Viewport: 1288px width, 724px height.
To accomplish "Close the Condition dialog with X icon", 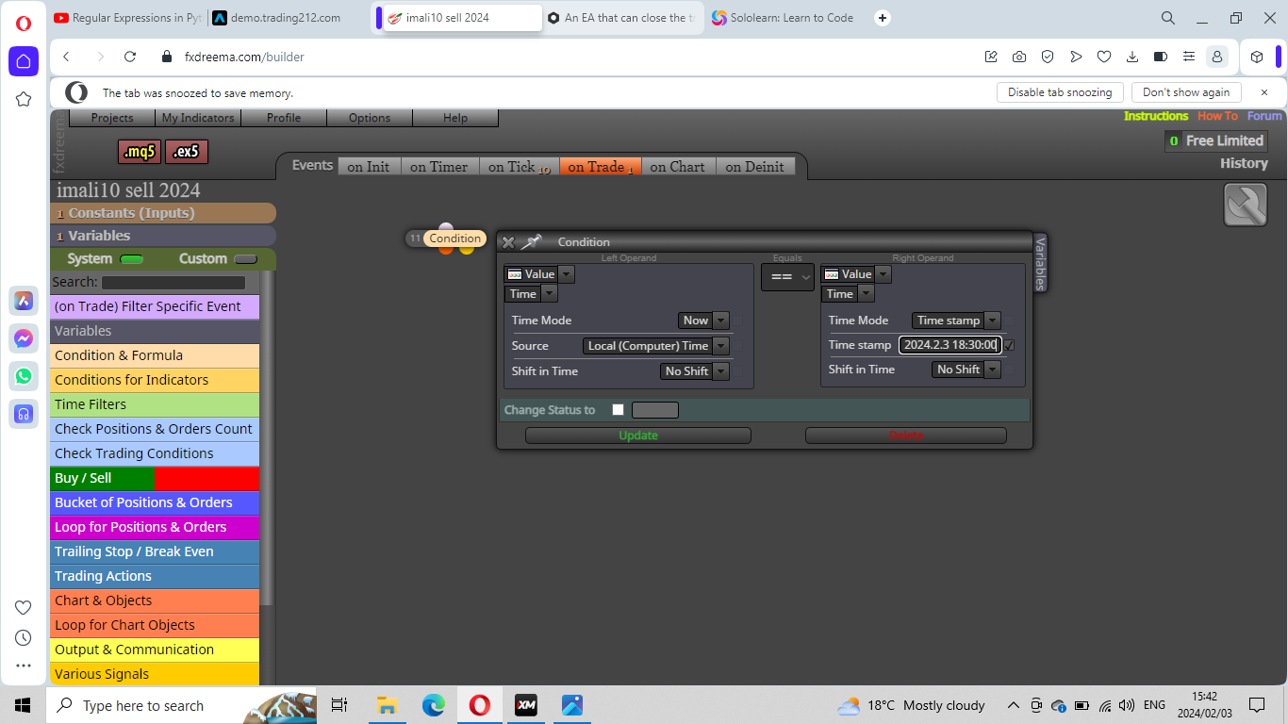I will [508, 242].
